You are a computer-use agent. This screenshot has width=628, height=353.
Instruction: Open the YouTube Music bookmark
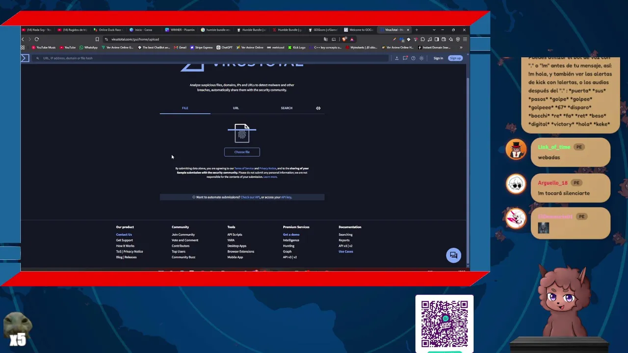[44, 48]
